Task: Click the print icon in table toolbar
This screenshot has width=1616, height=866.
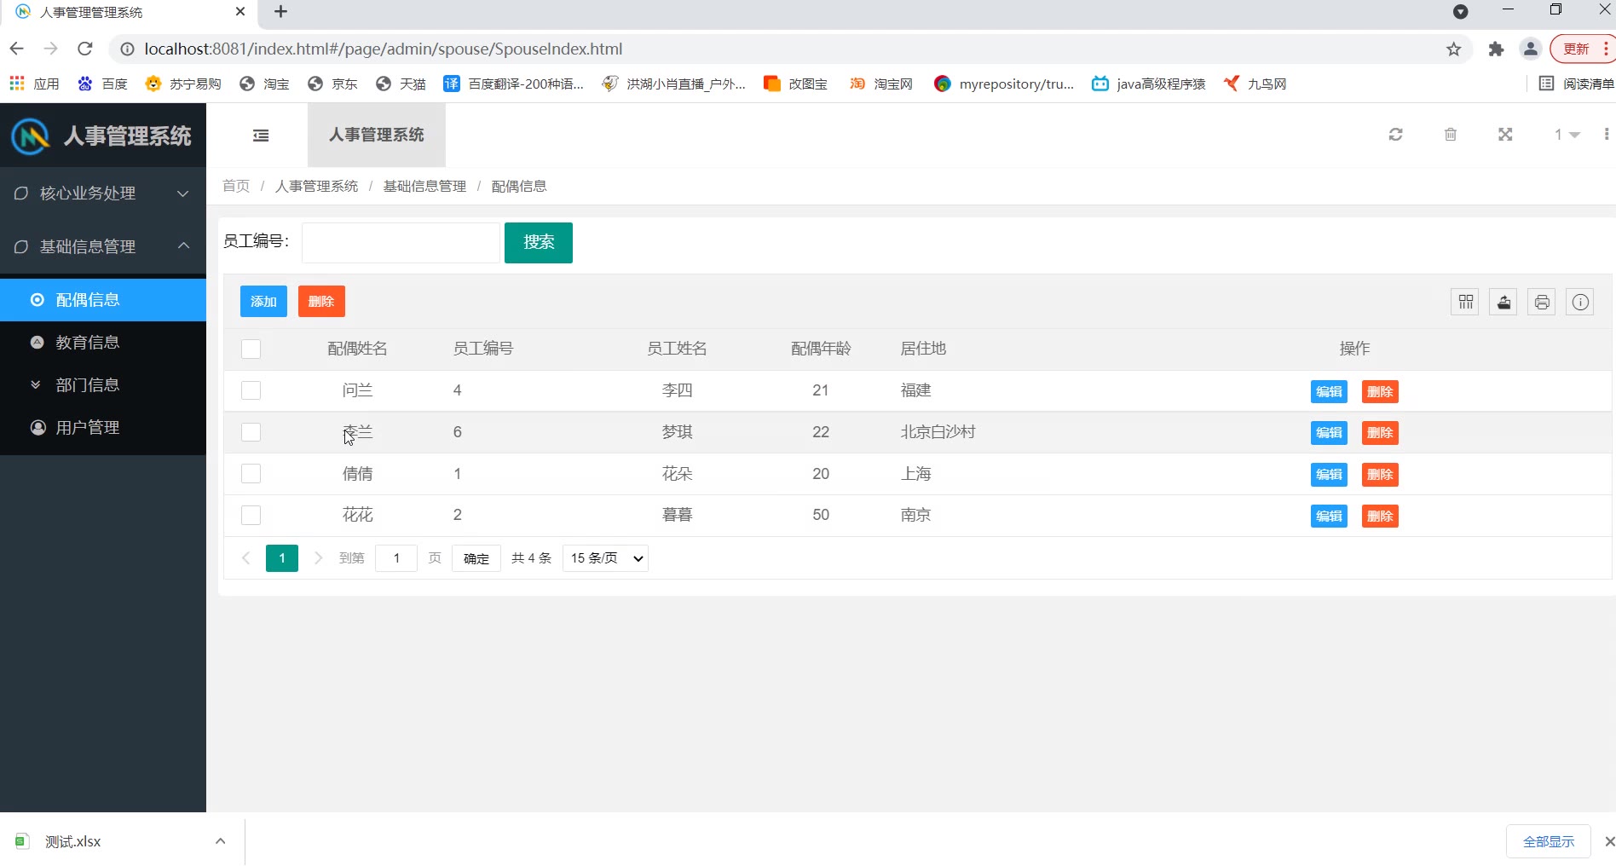Action: (x=1542, y=302)
